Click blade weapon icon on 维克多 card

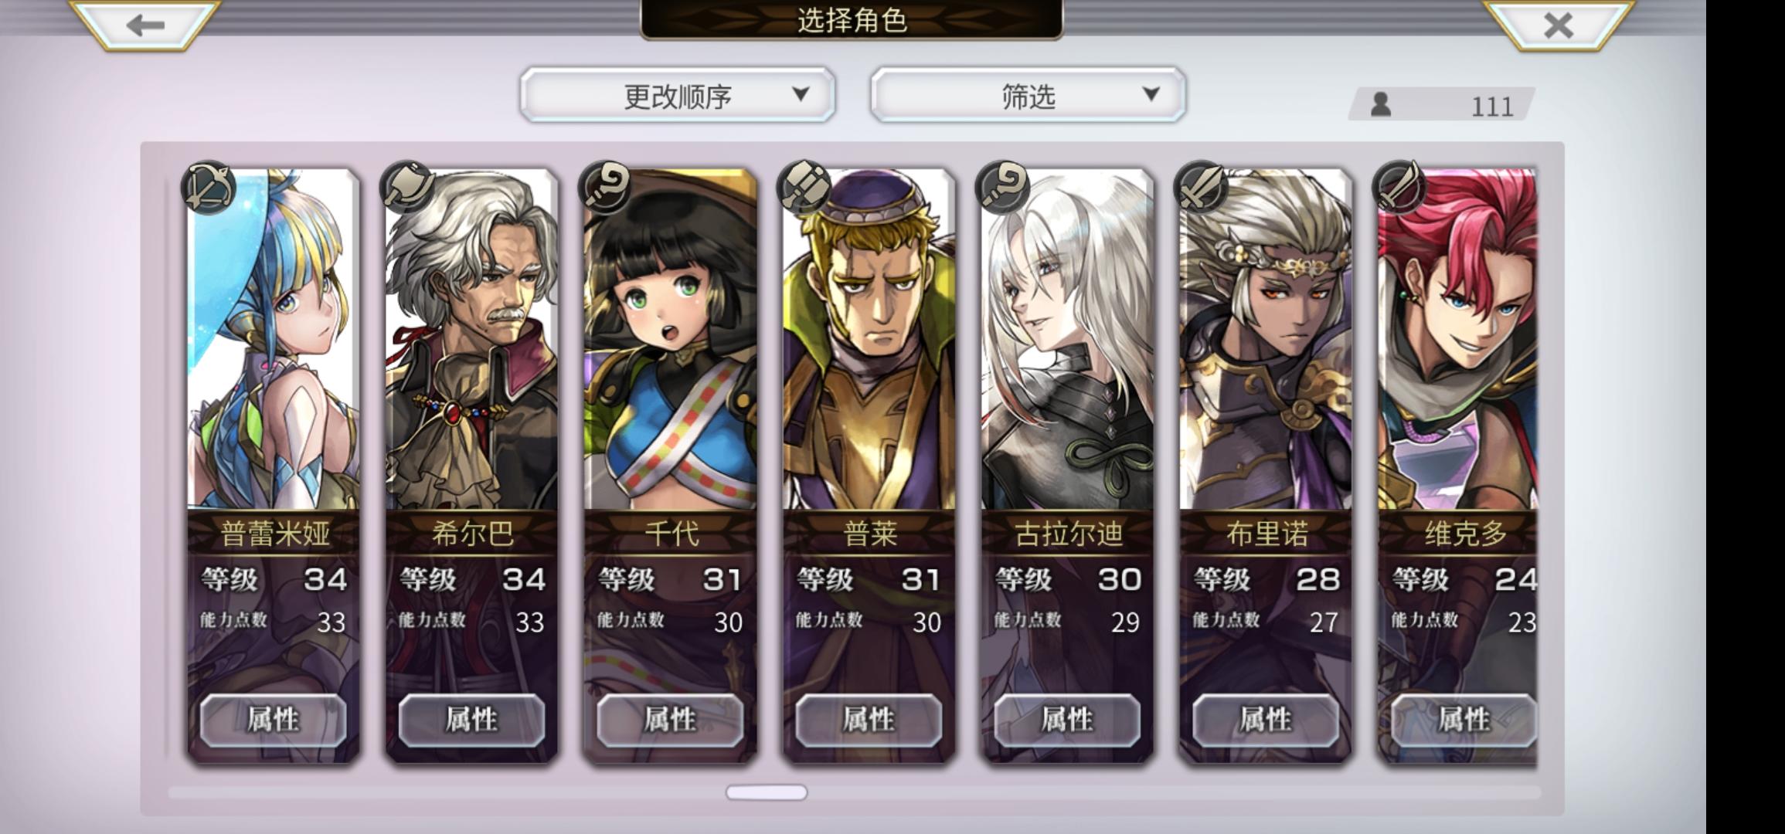[1399, 188]
